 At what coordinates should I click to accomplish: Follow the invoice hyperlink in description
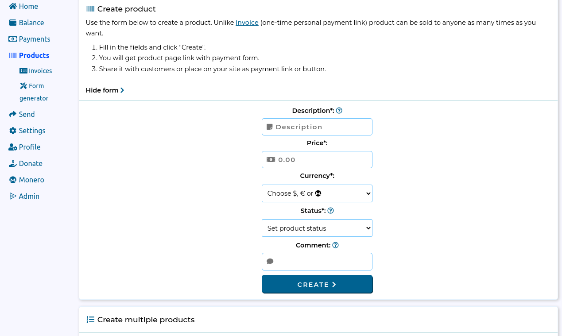pyautogui.click(x=247, y=23)
